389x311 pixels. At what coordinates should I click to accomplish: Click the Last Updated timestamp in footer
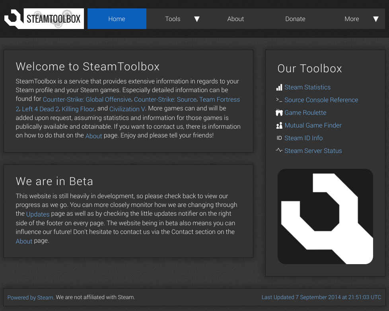point(321,297)
